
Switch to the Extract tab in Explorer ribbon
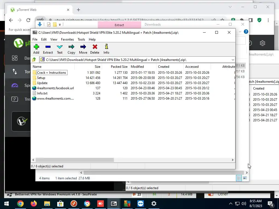point(119,25)
